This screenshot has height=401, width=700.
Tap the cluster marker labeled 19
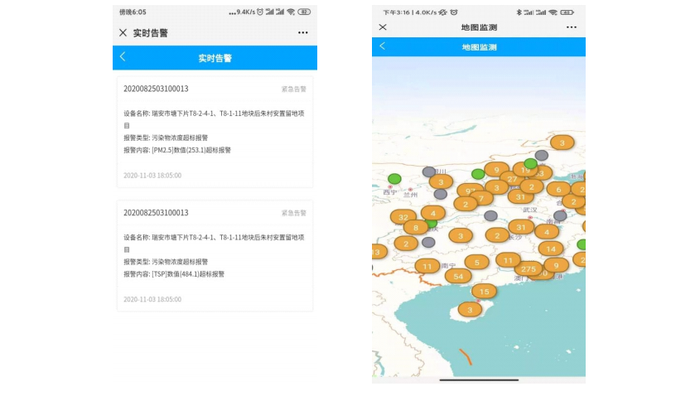(525, 170)
